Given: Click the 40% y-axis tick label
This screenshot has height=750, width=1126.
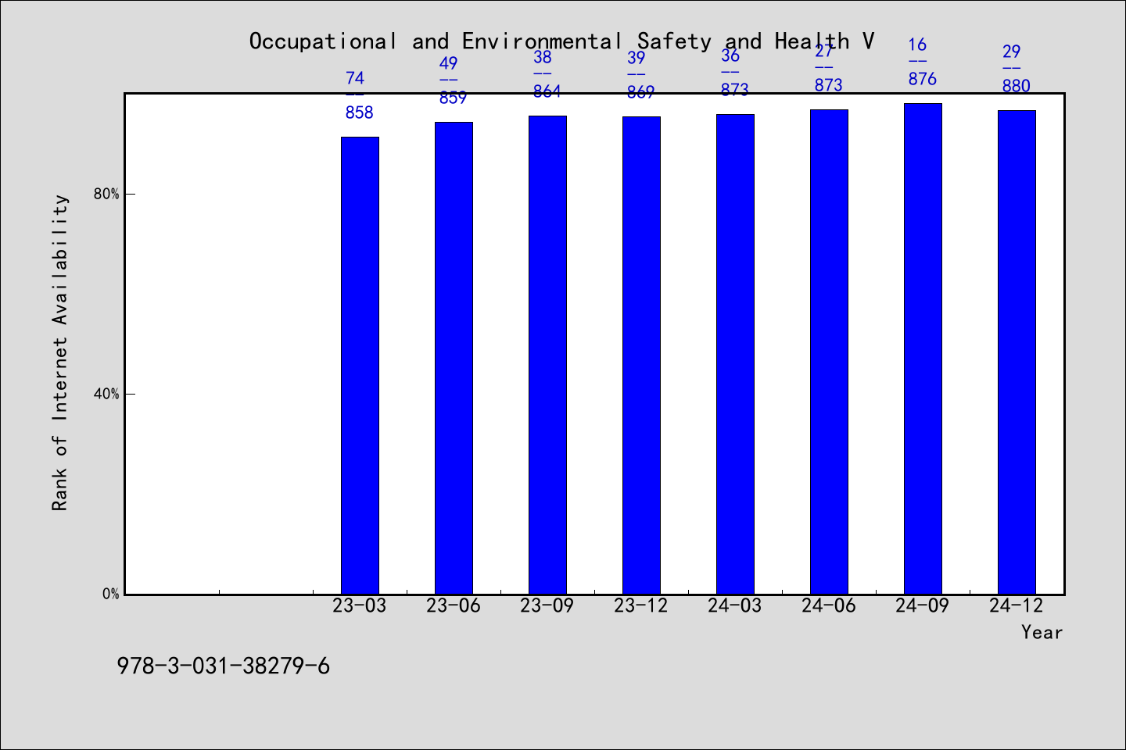Looking at the screenshot, I should tap(106, 394).
